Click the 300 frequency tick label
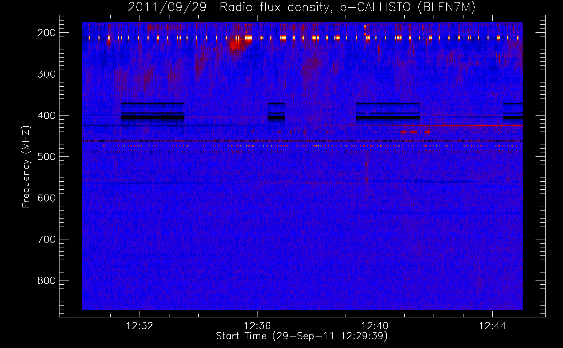This screenshot has width=563, height=348. (47, 74)
